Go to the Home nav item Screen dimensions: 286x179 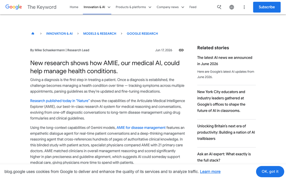point(74,7)
